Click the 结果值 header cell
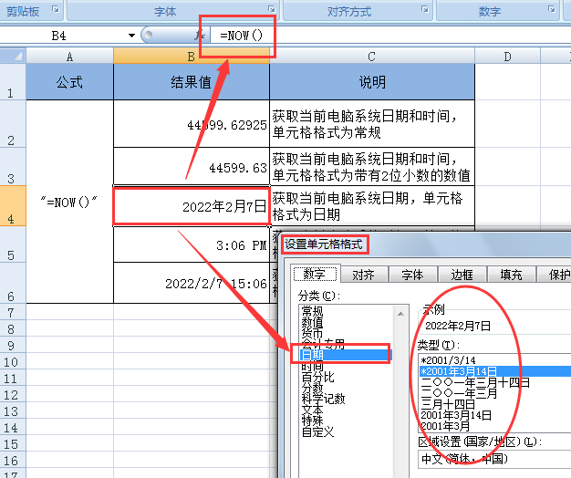This screenshot has width=571, height=478. click(x=192, y=82)
